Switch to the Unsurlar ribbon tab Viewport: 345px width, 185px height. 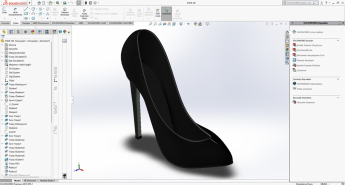(5, 23)
